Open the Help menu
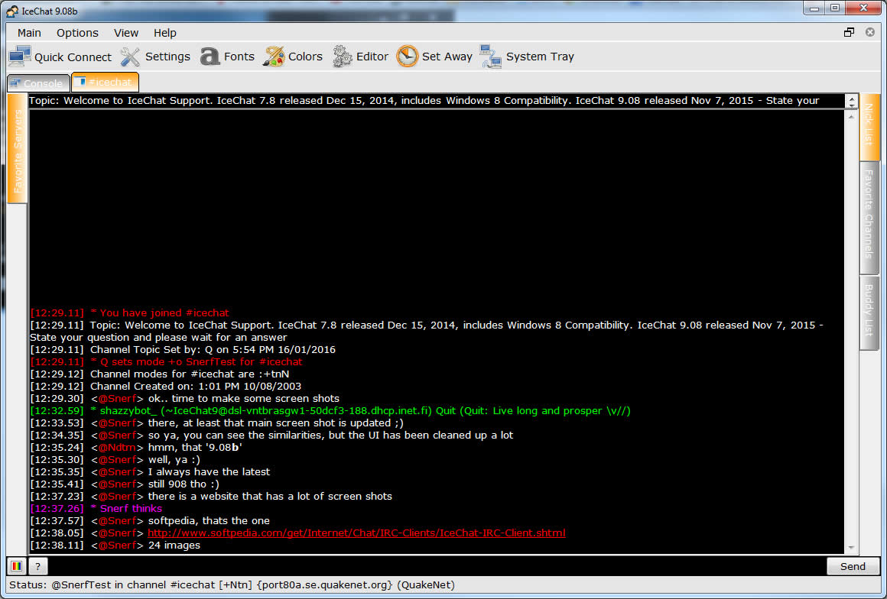This screenshot has width=887, height=599. 164,33
